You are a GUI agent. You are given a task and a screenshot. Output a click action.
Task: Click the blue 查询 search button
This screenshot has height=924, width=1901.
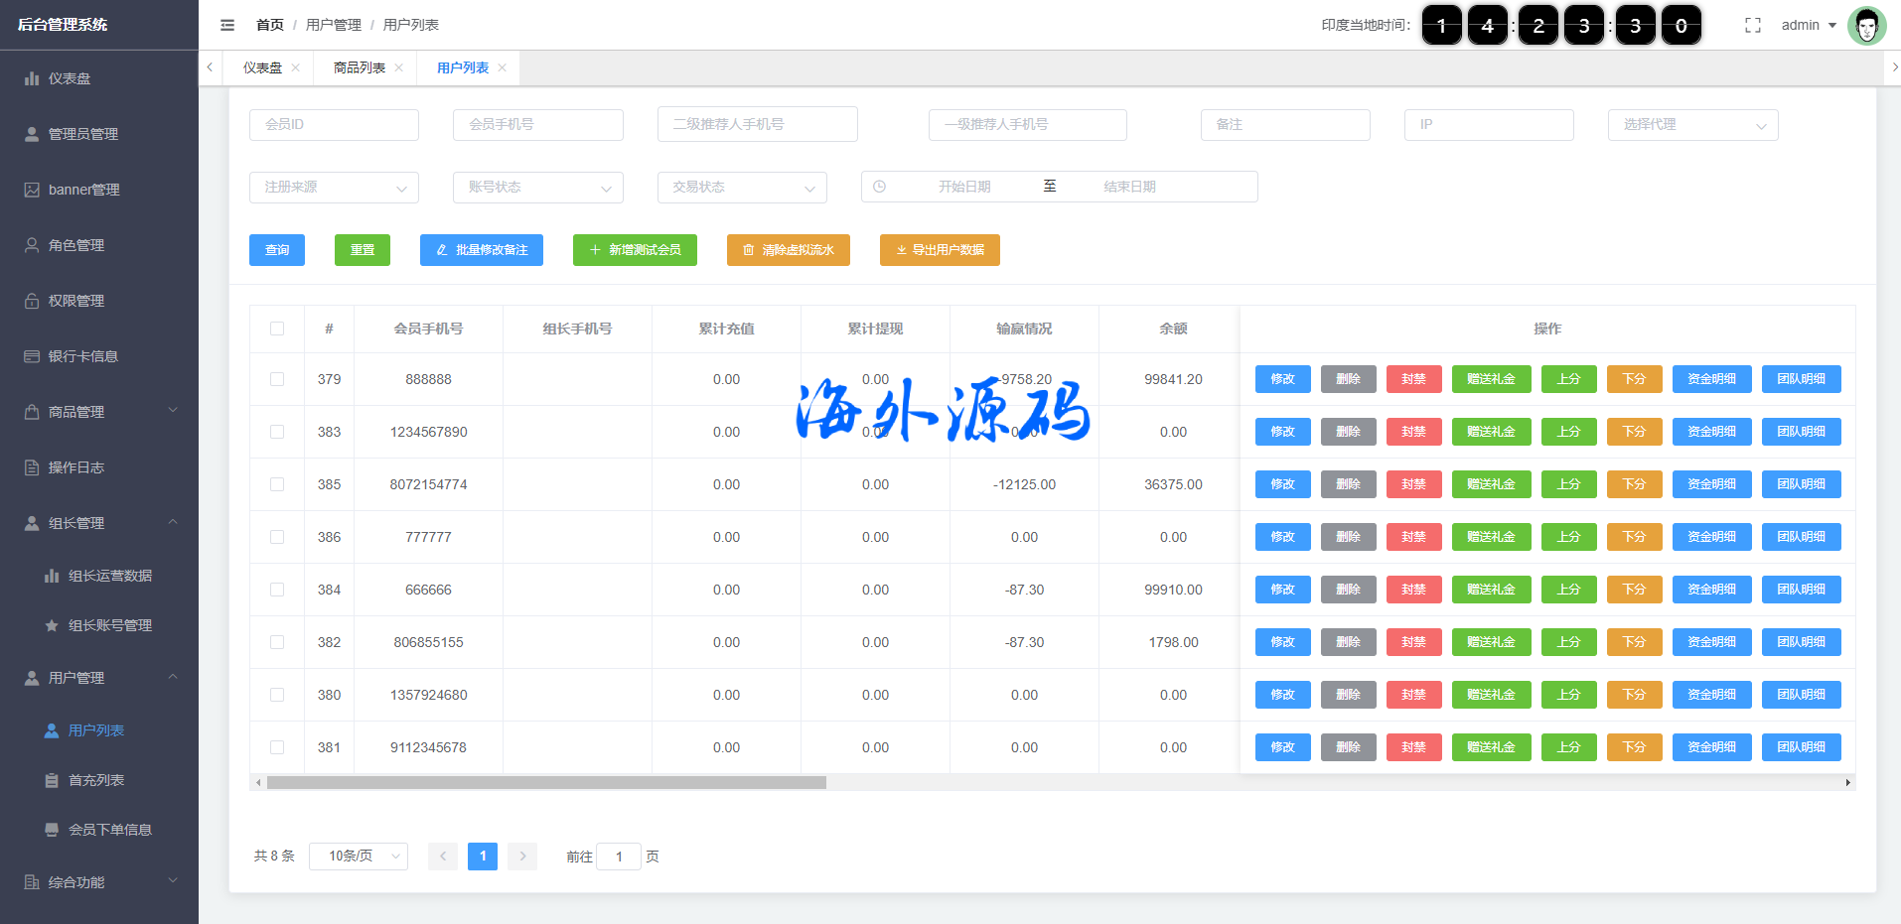click(277, 250)
